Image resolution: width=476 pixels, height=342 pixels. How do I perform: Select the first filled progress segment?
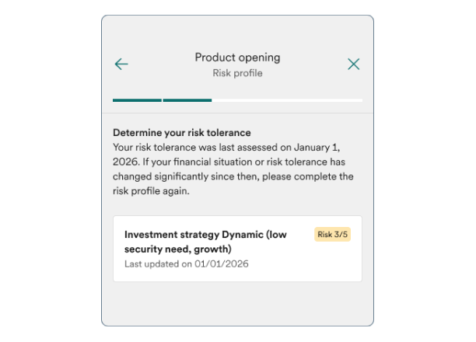(x=137, y=100)
